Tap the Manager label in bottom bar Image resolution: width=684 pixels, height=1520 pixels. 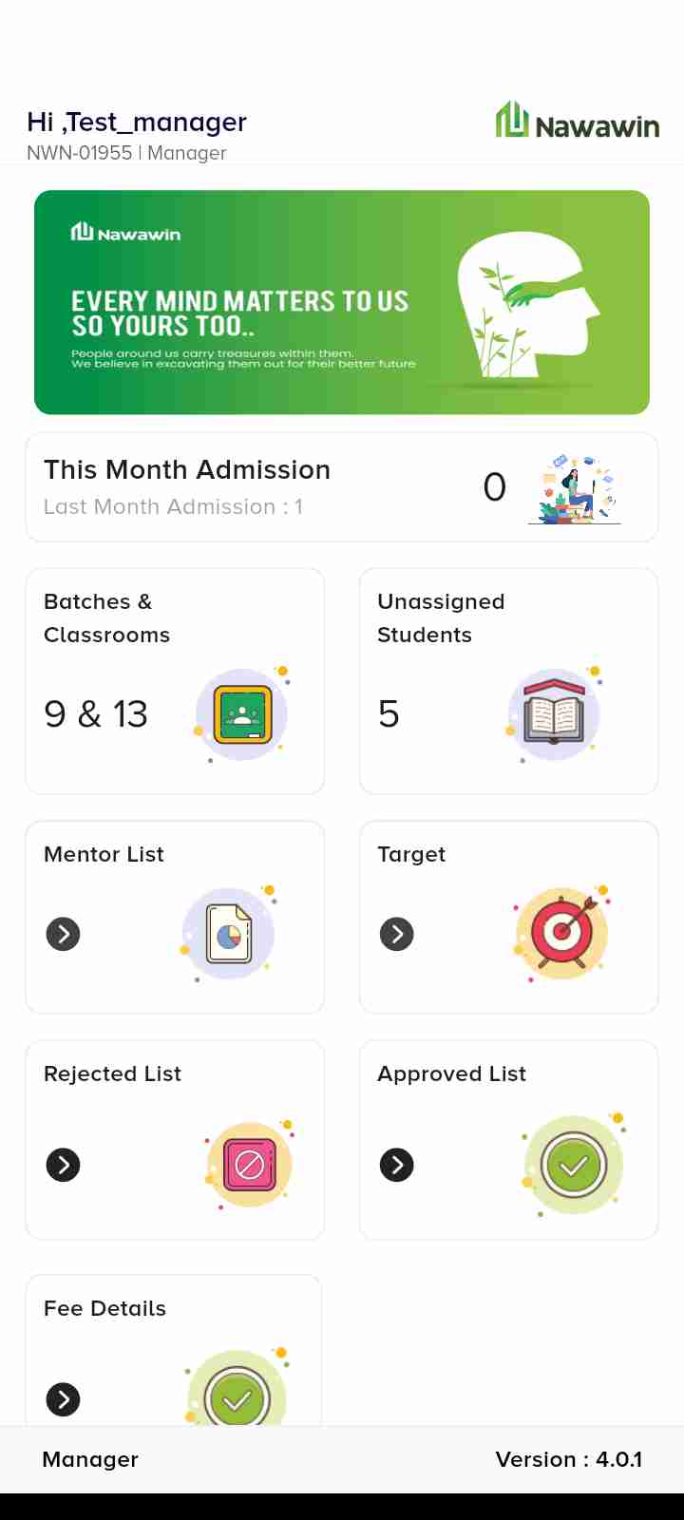click(x=90, y=1459)
